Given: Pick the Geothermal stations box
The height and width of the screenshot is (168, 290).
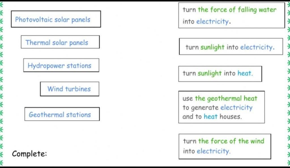Looking at the screenshot, I should click(x=62, y=114).
